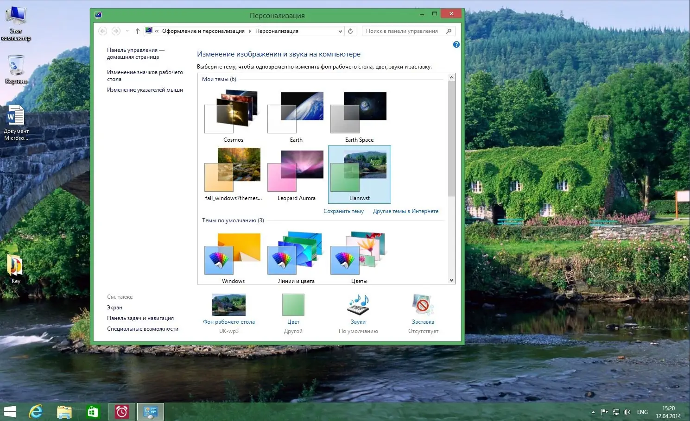Click the 'Персонализация' breadcrumb
Viewport: 690px width, 421px height.
click(277, 31)
